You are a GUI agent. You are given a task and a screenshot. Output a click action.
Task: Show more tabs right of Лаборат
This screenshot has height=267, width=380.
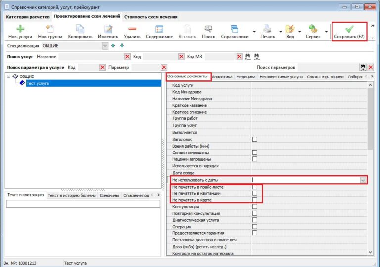coord(372,76)
